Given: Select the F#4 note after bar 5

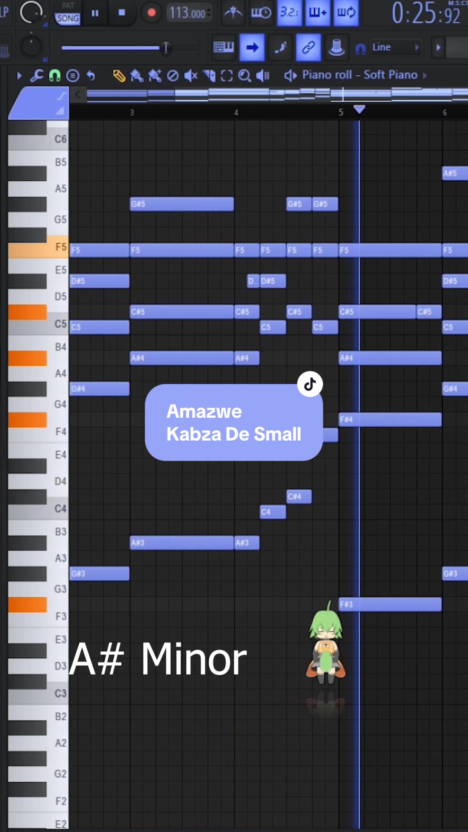Looking at the screenshot, I should [x=390, y=419].
